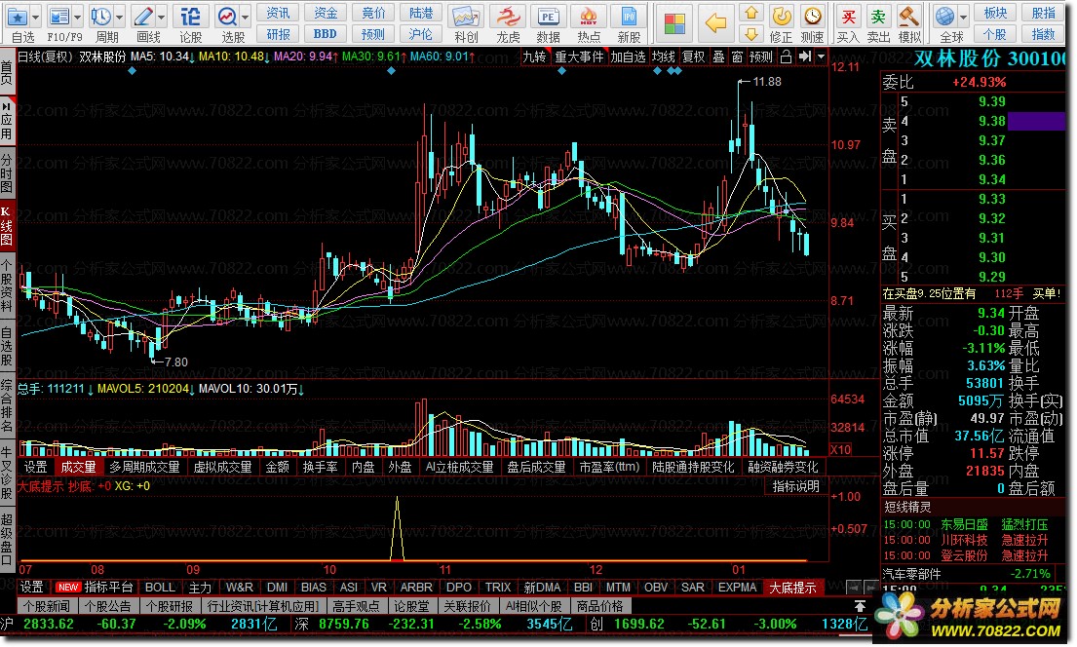Expand the 选股 dropdown arrow
This screenshot has height=647, width=1077.
245,17
